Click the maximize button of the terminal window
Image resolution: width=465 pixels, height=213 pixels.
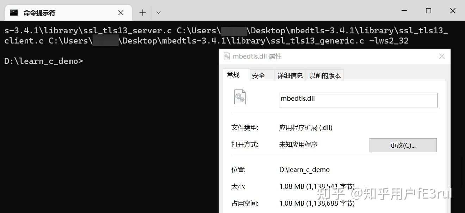[428, 11]
